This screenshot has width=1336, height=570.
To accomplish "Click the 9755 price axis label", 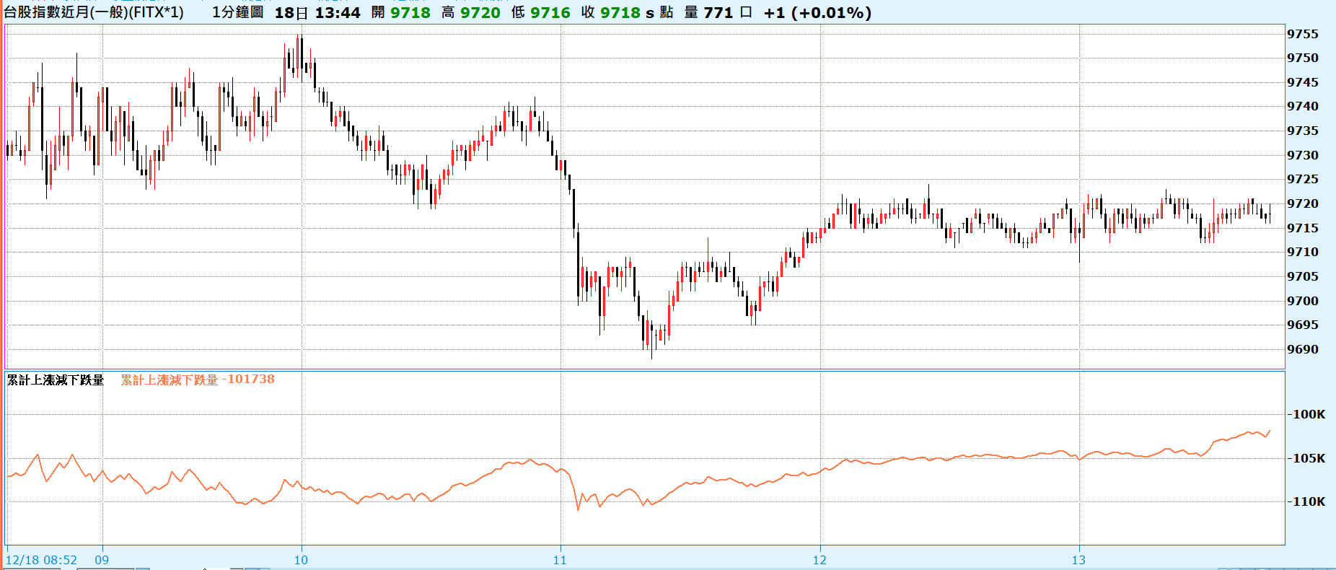I will point(1302,34).
